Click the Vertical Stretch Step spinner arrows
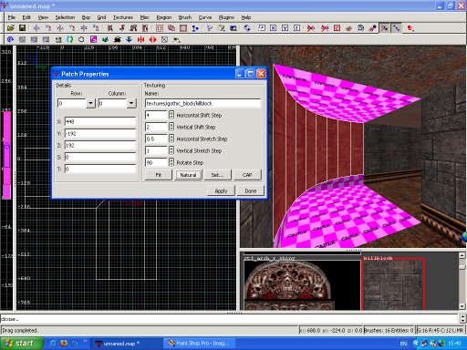Viewport: 467px width, 350px height. coord(171,150)
